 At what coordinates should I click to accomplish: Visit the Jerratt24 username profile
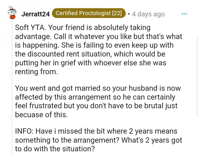(x=36, y=14)
